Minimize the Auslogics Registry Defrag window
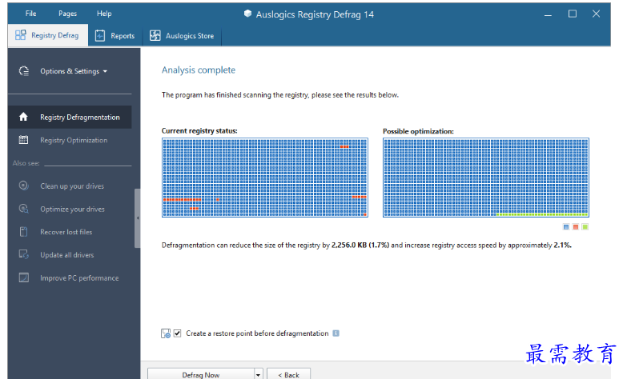Viewport: 623px width, 379px height. coord(549,14)
